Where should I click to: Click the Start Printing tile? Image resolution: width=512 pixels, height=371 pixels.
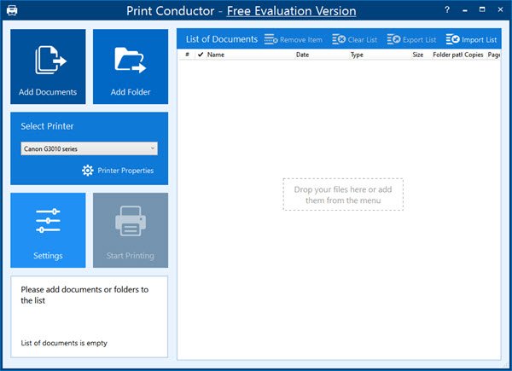131,230
